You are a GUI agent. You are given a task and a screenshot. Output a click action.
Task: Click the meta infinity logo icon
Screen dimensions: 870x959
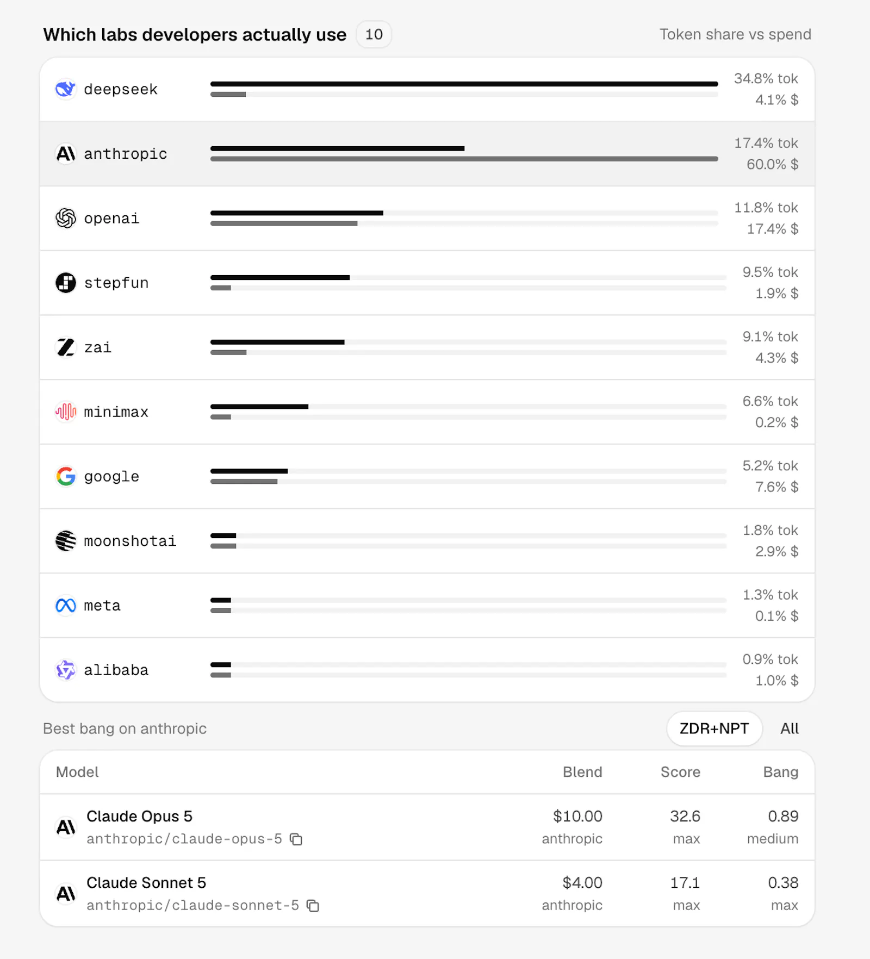[66, 606]
